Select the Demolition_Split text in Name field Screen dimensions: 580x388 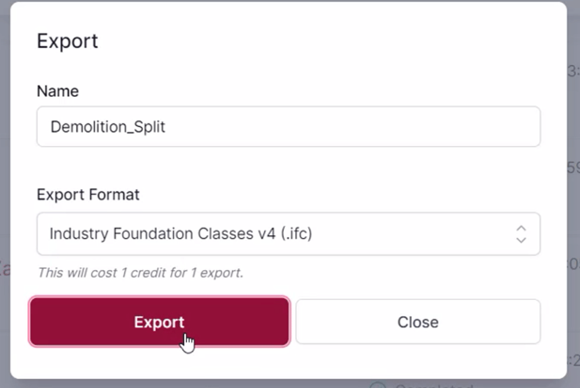coord(108,126)
